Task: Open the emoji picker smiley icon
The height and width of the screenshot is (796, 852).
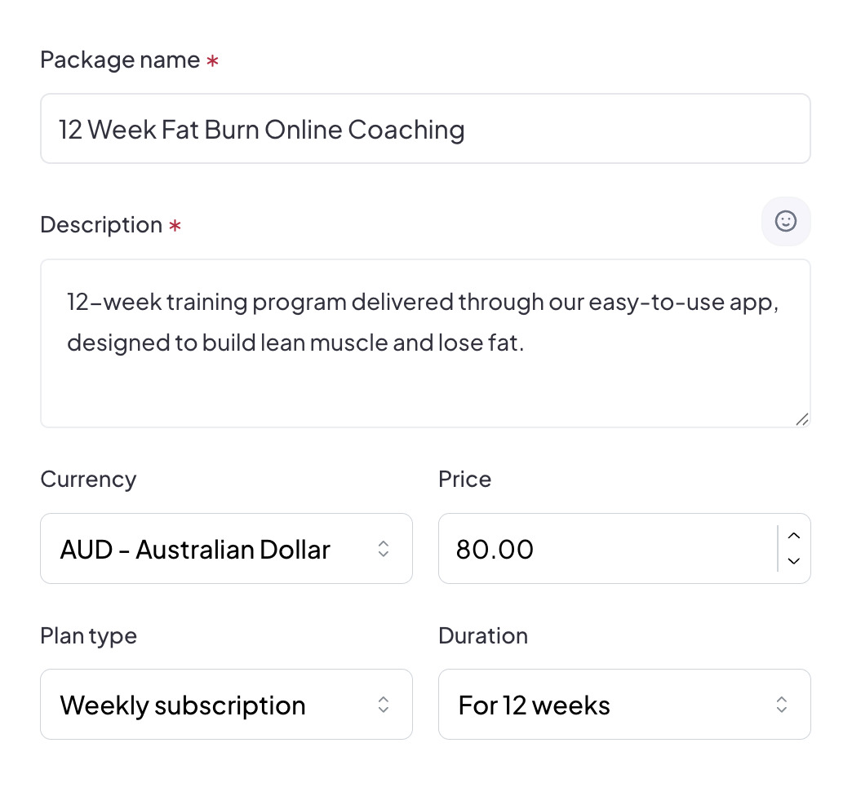Action: coord(785,221)
